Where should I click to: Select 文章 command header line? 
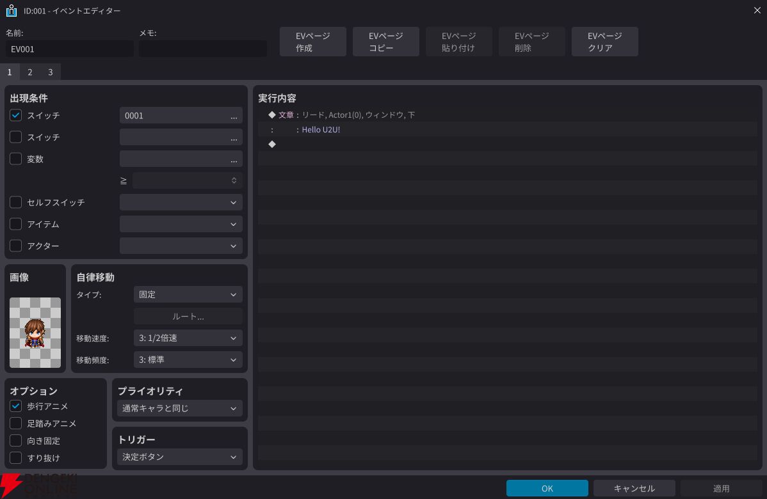pos(507,115)
